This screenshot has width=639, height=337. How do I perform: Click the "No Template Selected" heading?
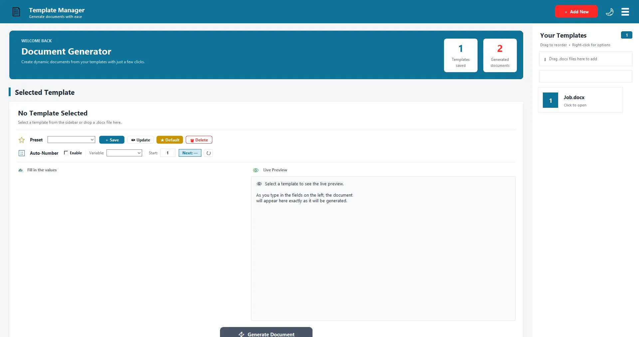coord(53,113)
